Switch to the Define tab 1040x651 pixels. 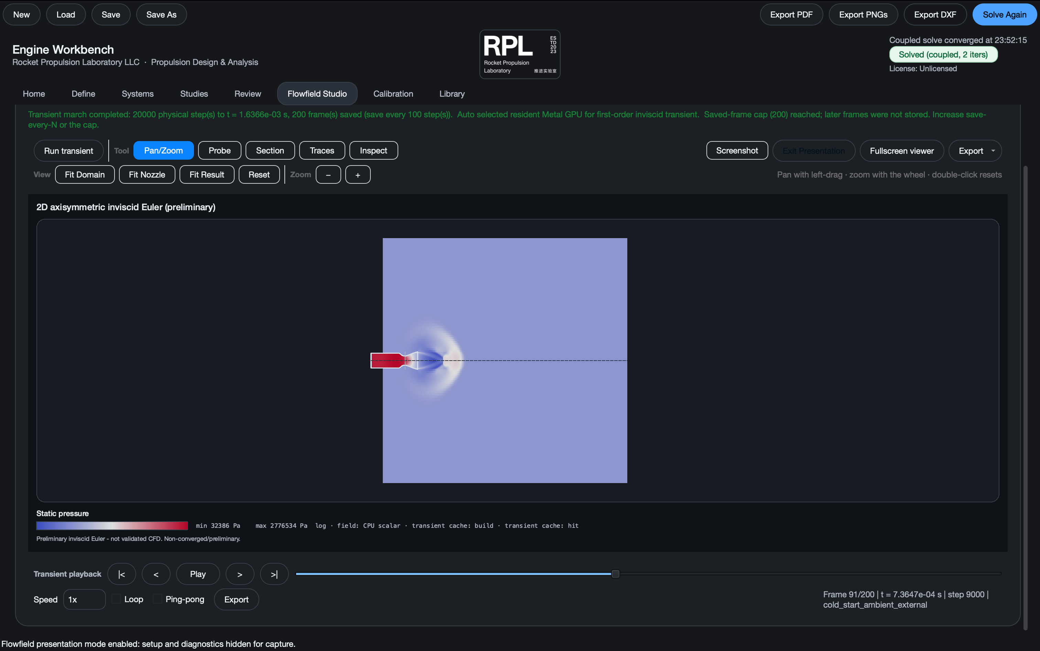[84, 94]
